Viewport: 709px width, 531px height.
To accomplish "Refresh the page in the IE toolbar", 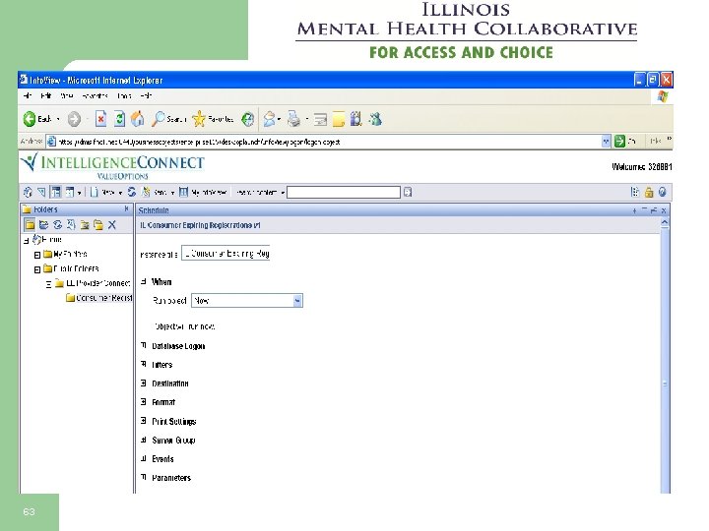I will [119, 119].
